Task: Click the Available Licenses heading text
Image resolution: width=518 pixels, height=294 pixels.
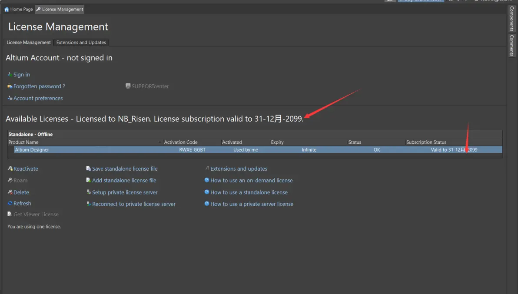Action: [155, 119]
